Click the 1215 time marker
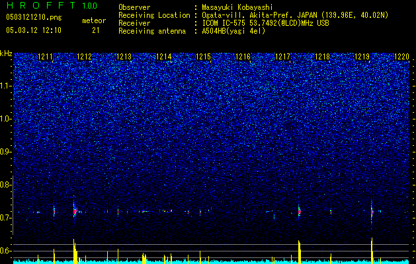The width and height of the screenshot is (416, 264). (x=203, y=57)
